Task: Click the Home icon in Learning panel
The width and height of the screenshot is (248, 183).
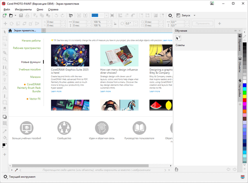Action: coord(177,169)
